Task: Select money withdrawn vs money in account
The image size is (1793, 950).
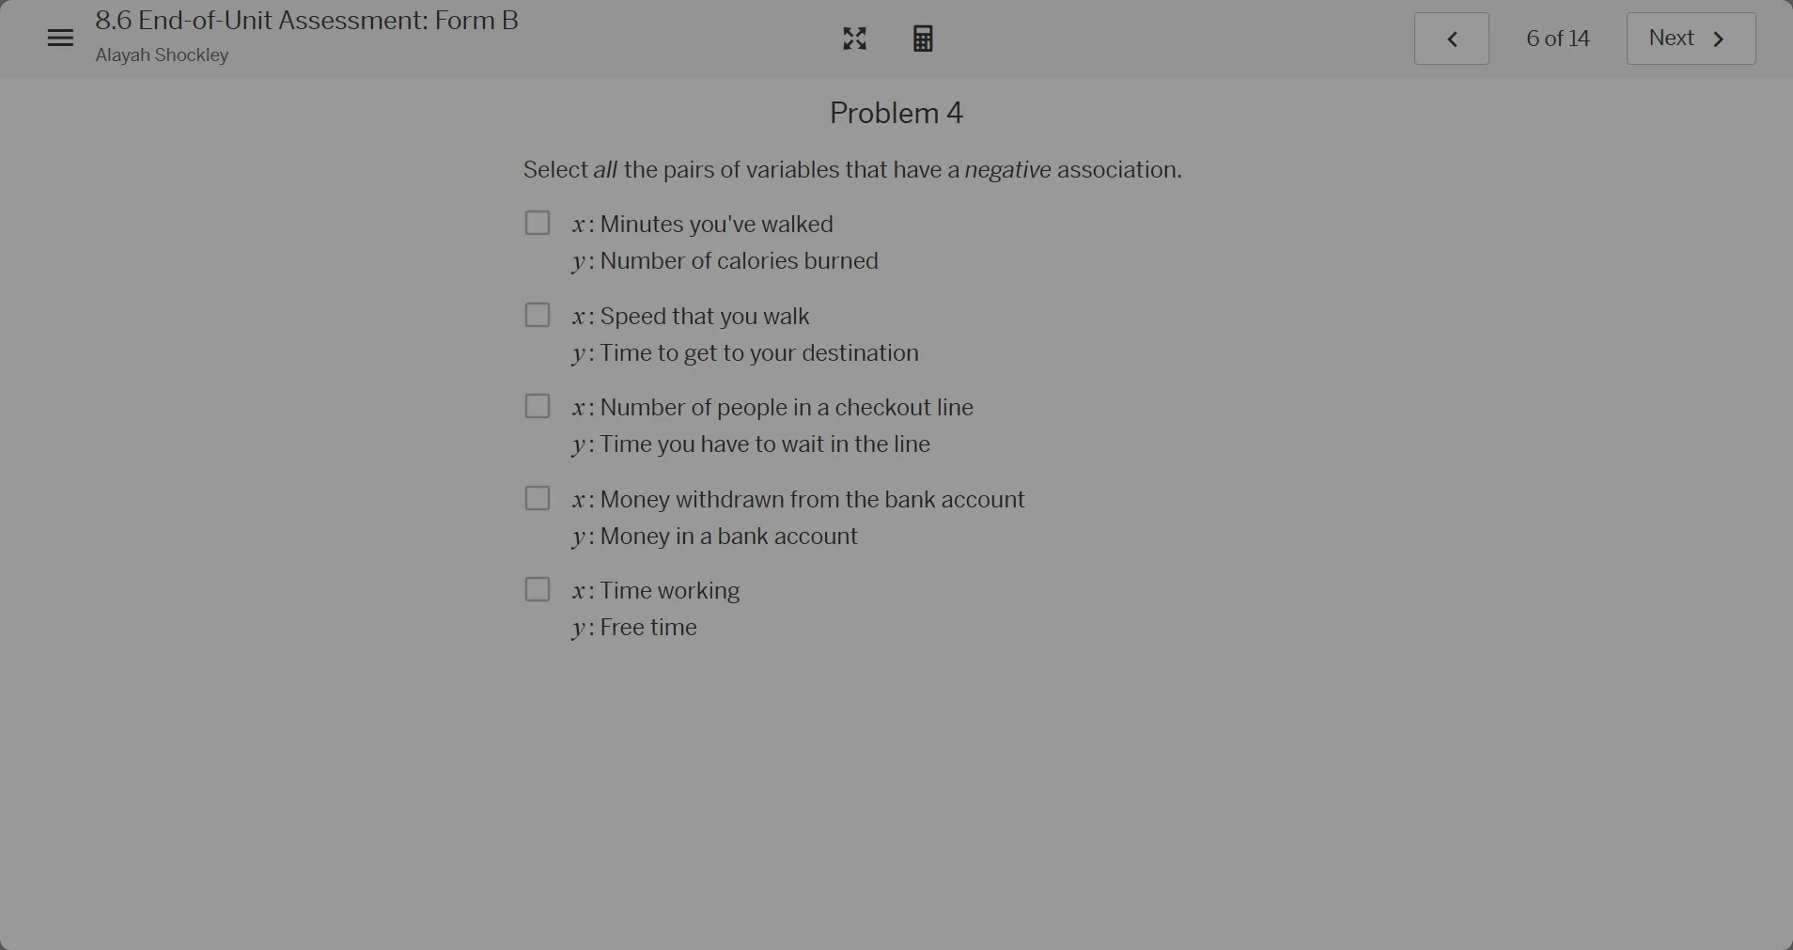Action: [x=537, y=498]
